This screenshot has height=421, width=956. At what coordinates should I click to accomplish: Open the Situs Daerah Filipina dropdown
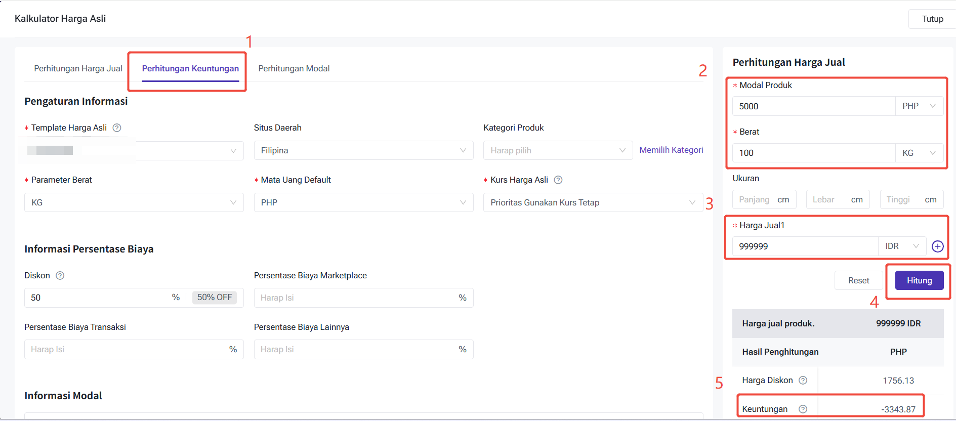point(363,151)
